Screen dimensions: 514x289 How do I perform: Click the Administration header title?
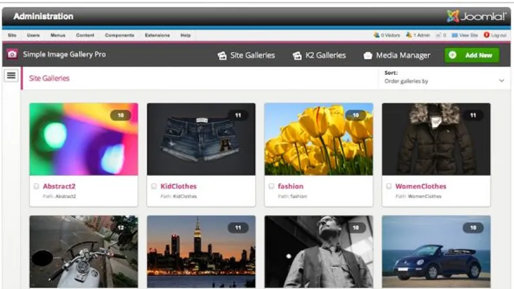[43, 17]
